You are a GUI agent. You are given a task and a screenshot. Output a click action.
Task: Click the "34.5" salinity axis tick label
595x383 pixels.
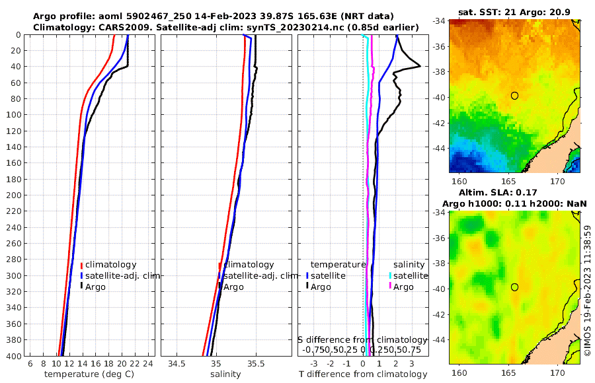click(177, 364)
